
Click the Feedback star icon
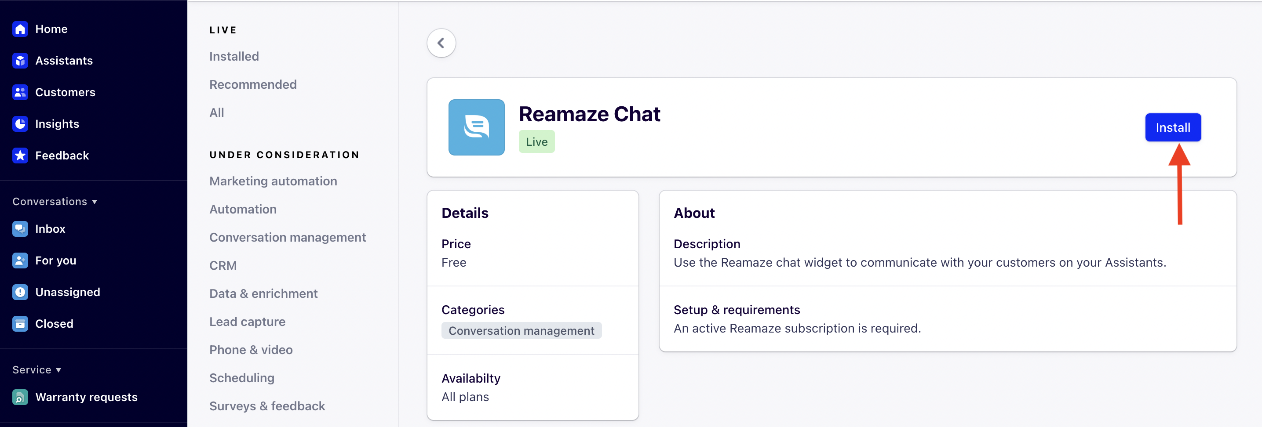click(x=20, y=155)
